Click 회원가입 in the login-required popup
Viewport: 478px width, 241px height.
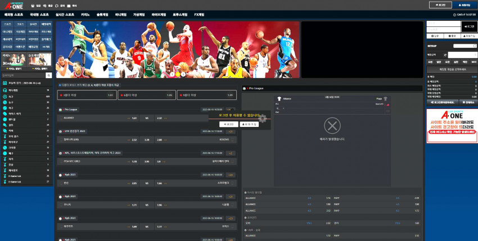[x=249, y=124]
